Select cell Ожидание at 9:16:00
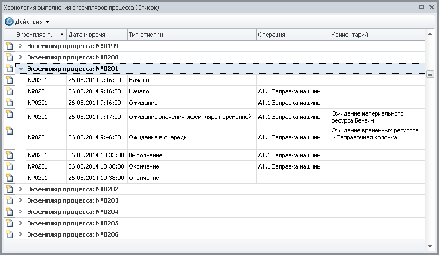 click(x=192, y=103)
